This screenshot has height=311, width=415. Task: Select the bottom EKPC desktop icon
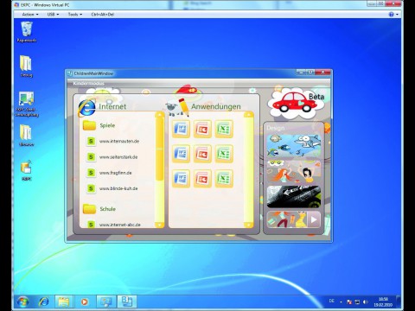click(26, 170)
